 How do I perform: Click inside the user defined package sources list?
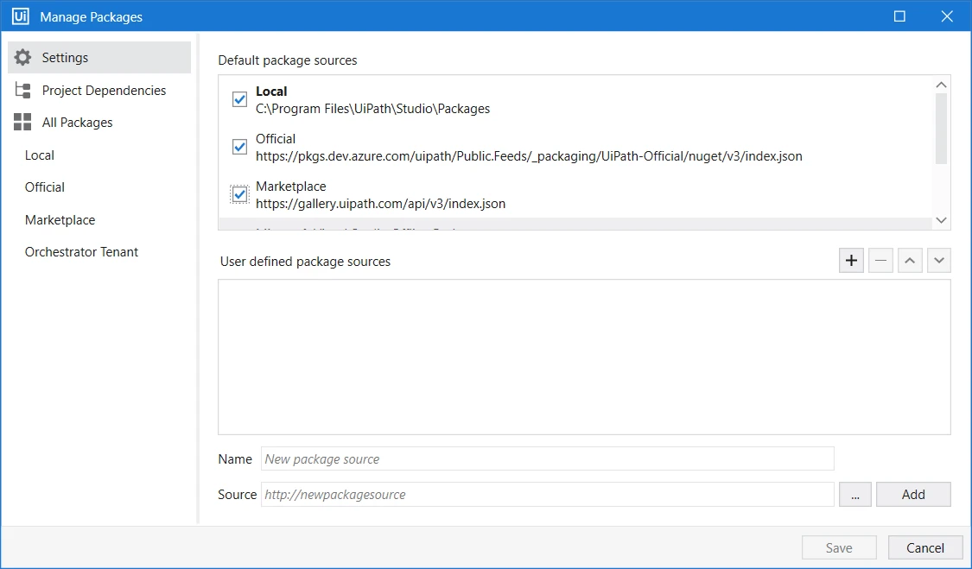click(x=584, y=357)
